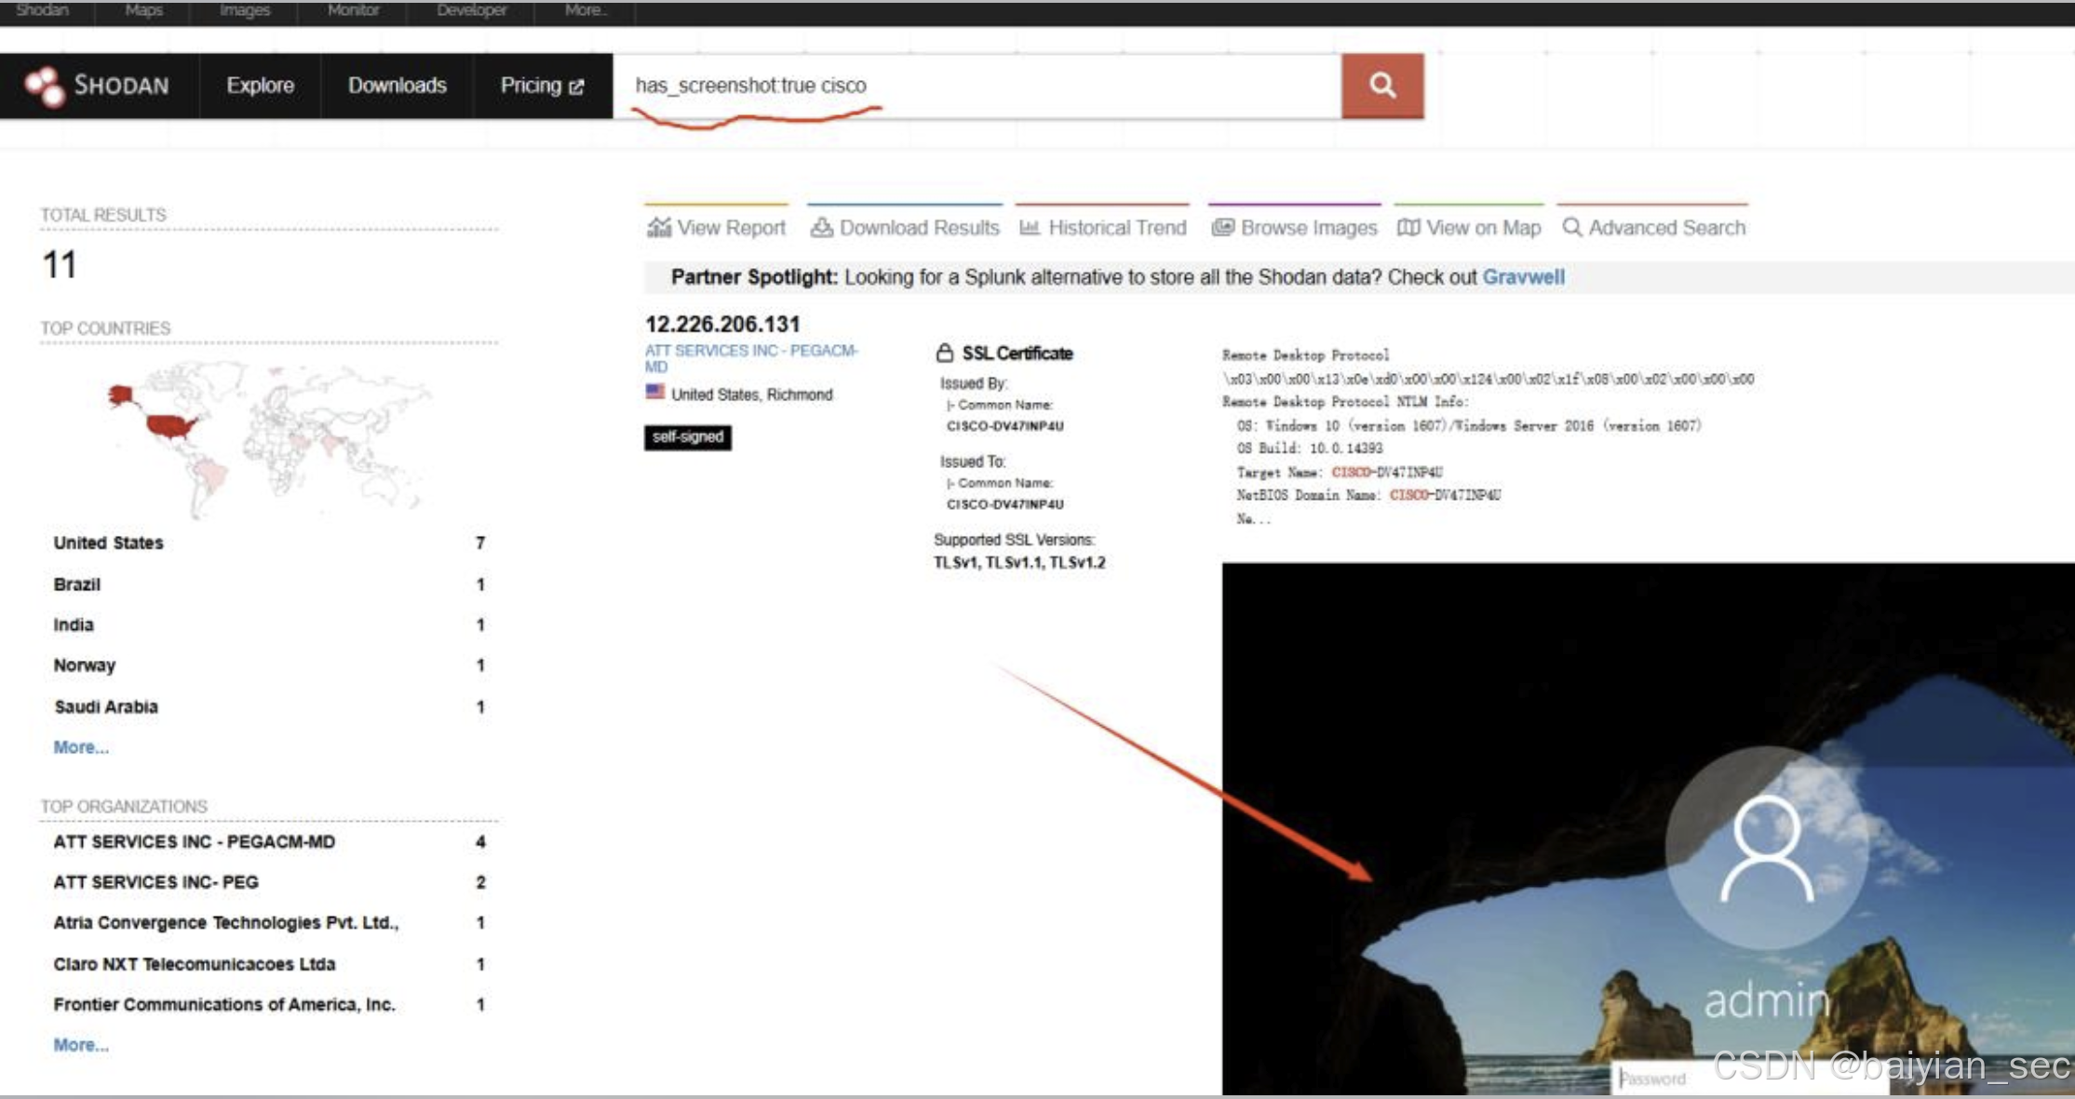Open the More menu in top bar
This screenshot has height=1099, width=2075.
(586, 10)
